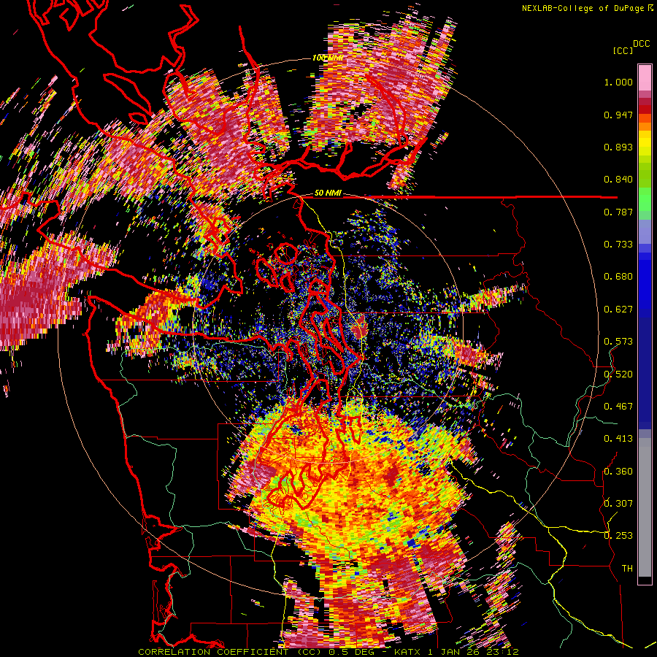Click the 100 NMI range ring label
657x657 pixels.
click(x=327, y=58)
